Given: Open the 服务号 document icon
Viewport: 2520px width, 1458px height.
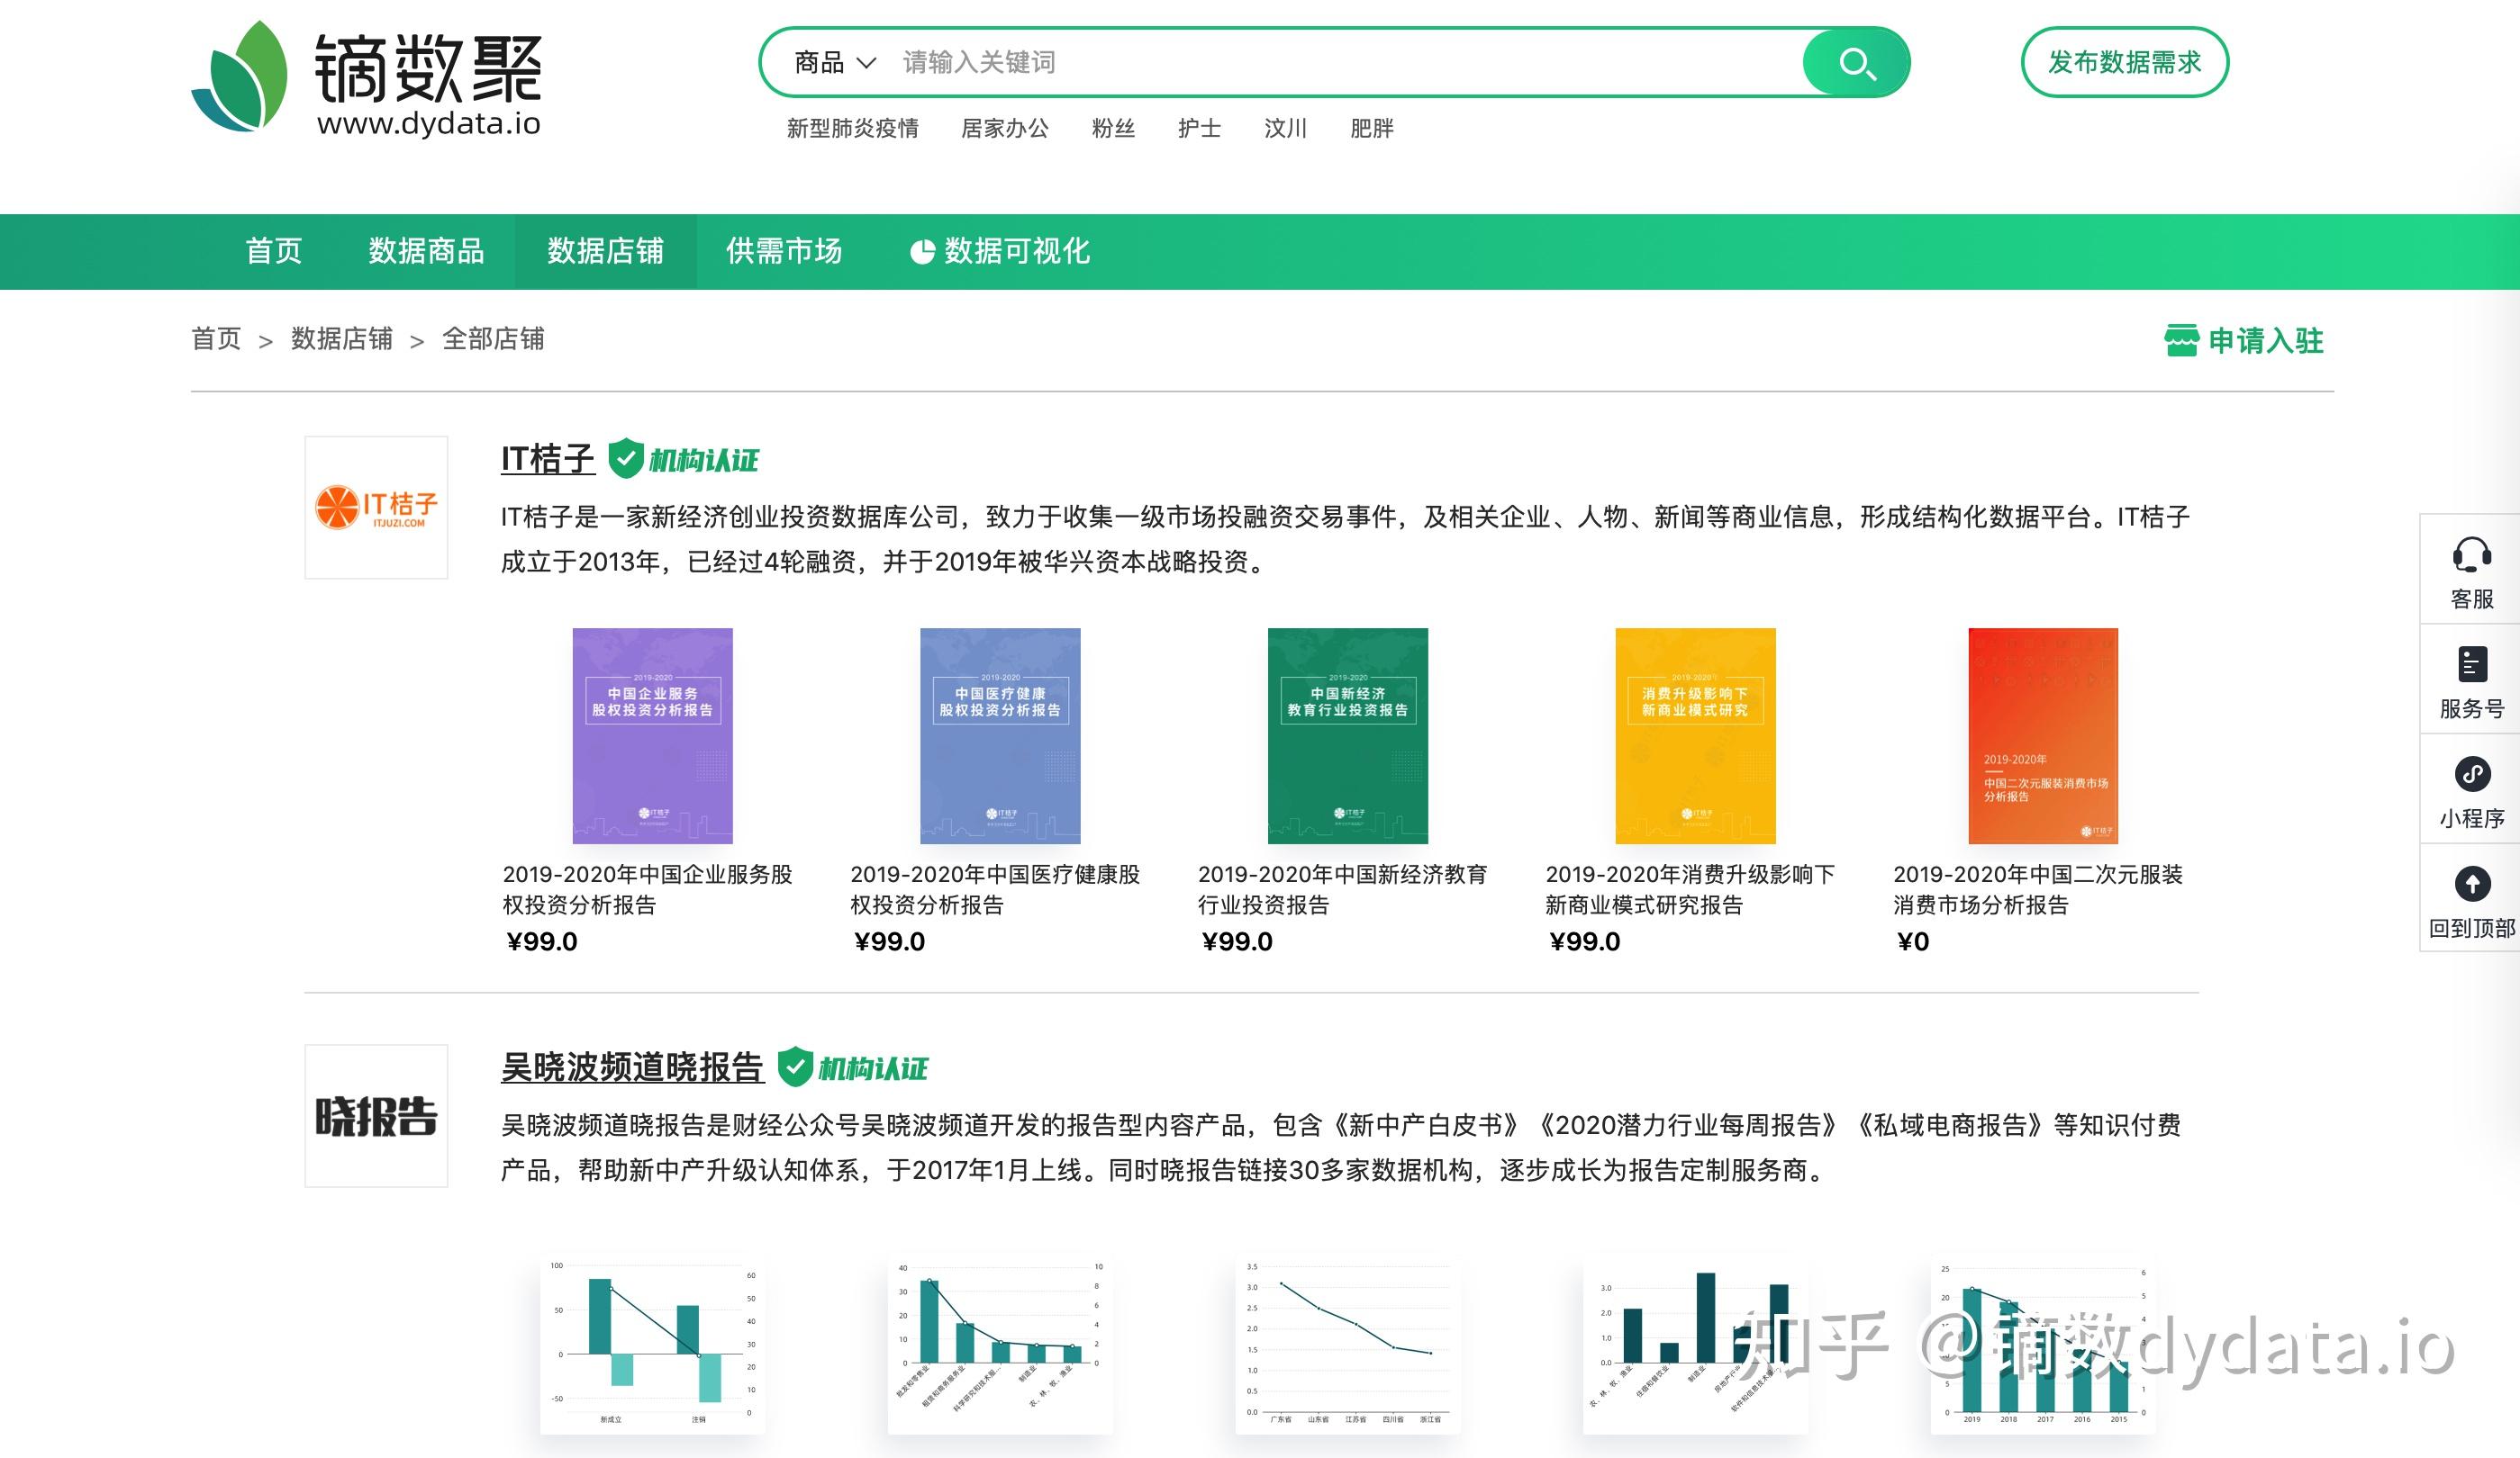Looking at the screenshot, I should (2471, 663).
